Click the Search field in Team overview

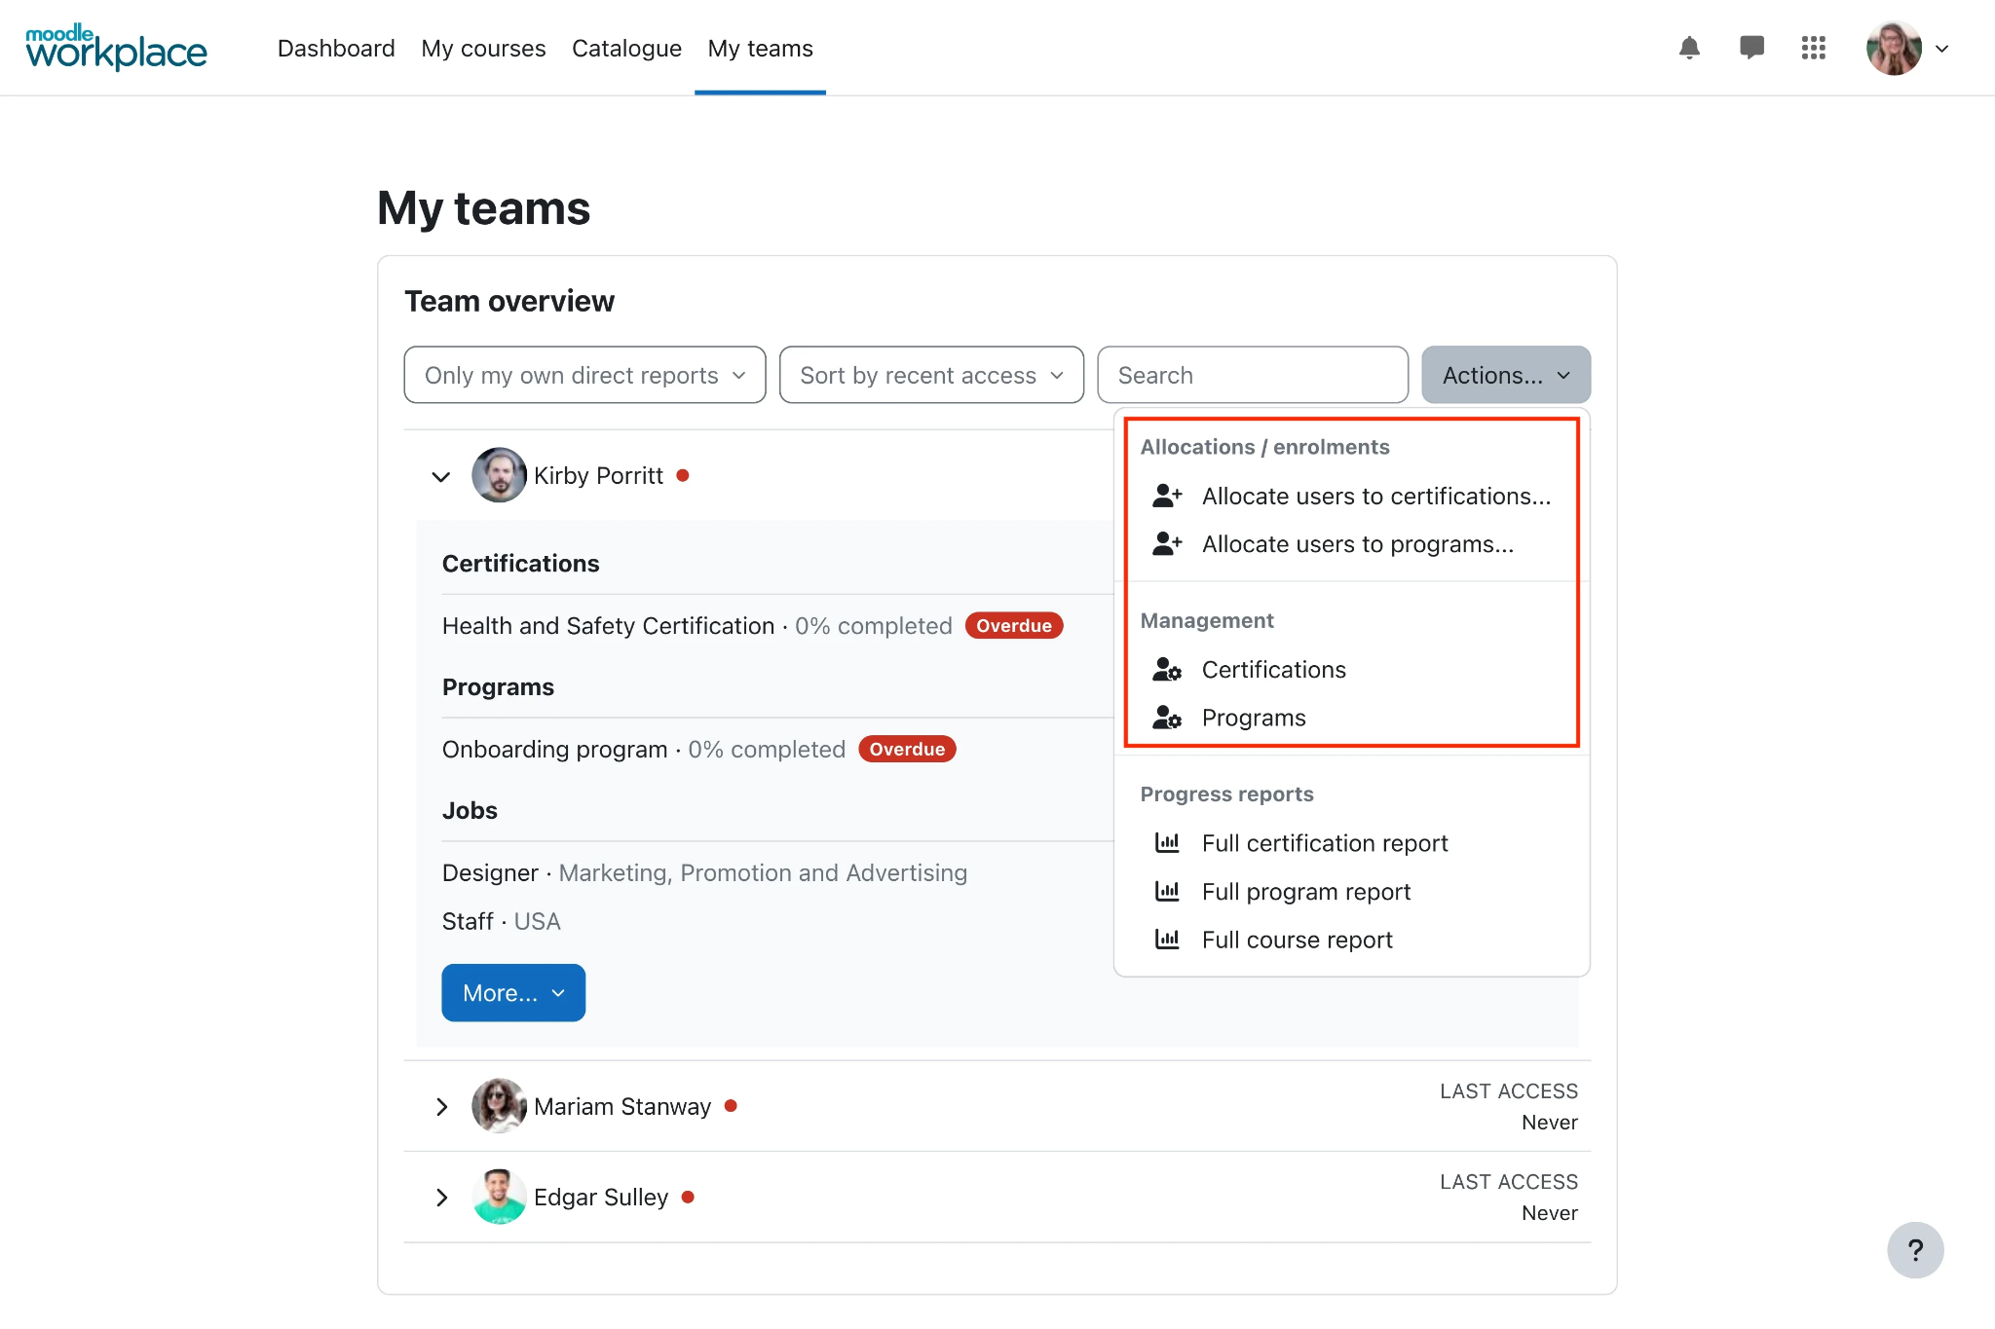(x=1254, y=374)
